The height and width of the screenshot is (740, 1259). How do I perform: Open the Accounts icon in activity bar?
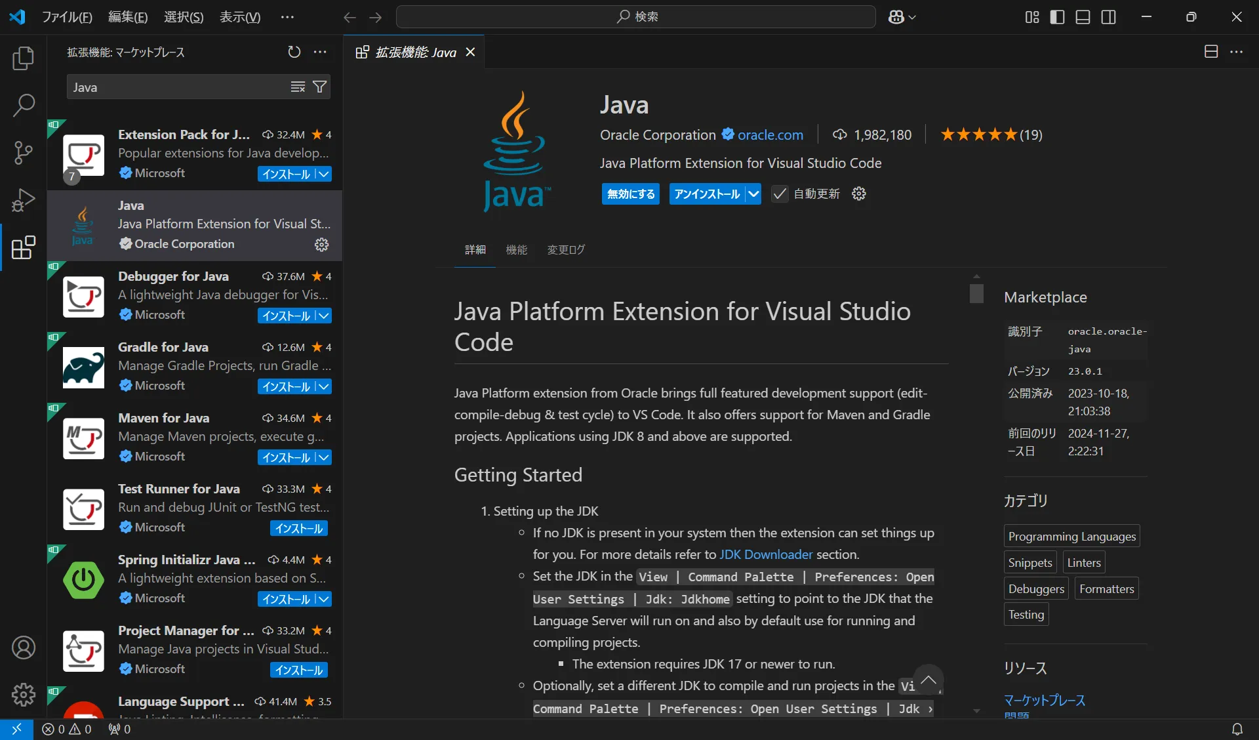pyautogui.click(x=24, y=647)
